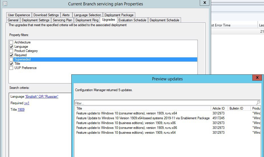Viewport: 264px width, 157px height.
Task: Close the Preview updates window
Action: coord(257,78)
